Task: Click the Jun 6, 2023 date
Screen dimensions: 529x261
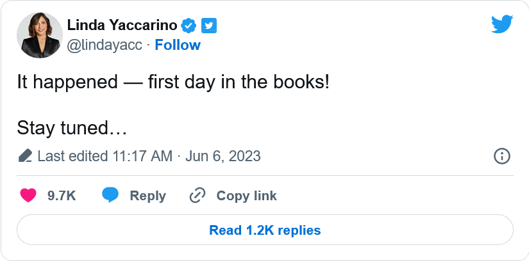Action: [223, 156]
